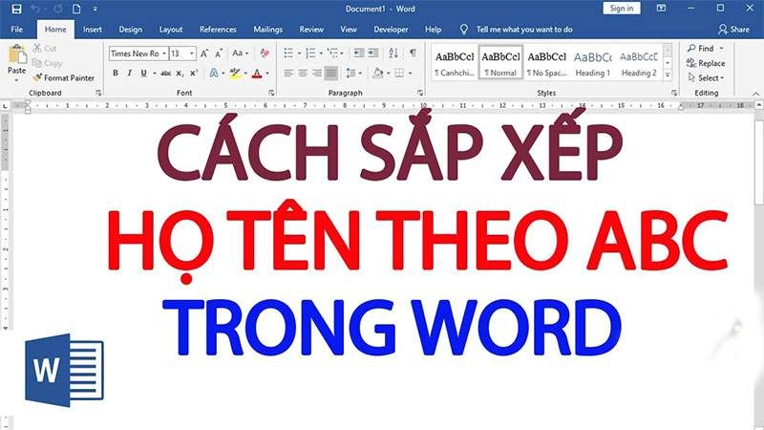Screen dimensions: 764x430
Task: Click the Save icon in quick access toolbar
Action: point(16,8)
